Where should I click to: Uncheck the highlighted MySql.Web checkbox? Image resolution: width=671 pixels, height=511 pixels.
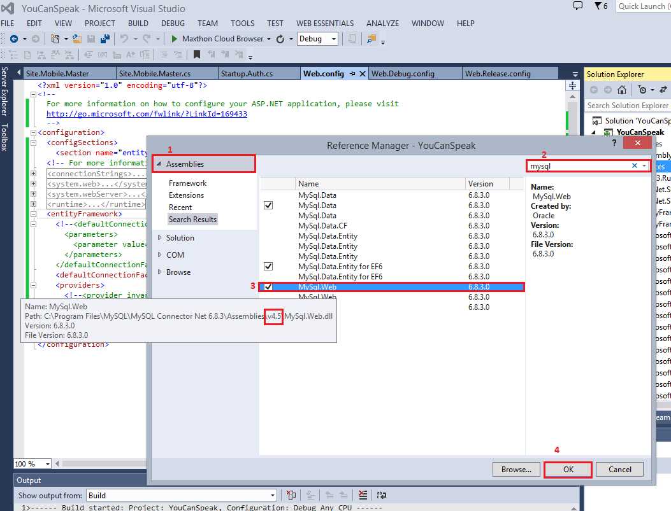(268, 287)
